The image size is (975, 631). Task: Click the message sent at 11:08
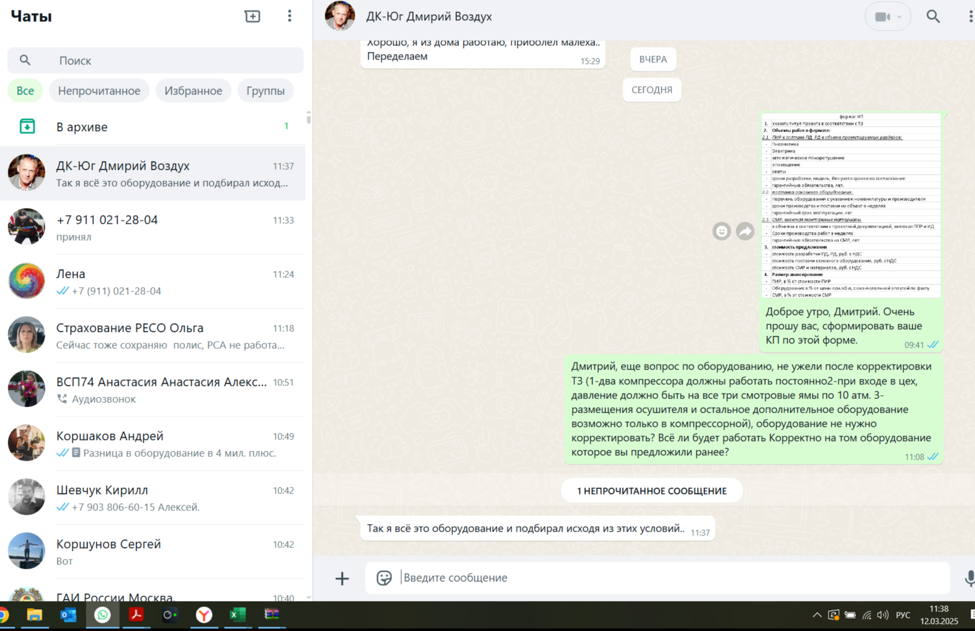click(754, 409)
